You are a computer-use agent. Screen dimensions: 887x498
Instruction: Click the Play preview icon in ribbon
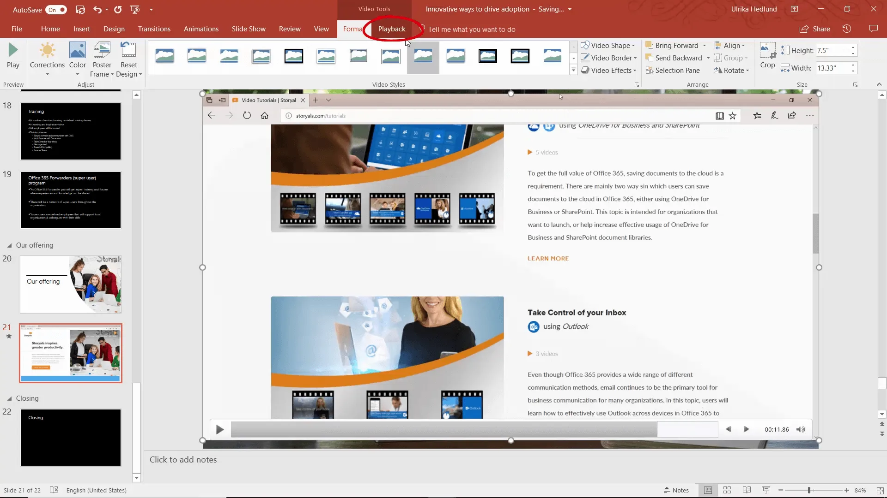pyautogui.click(x=13, y=50)
